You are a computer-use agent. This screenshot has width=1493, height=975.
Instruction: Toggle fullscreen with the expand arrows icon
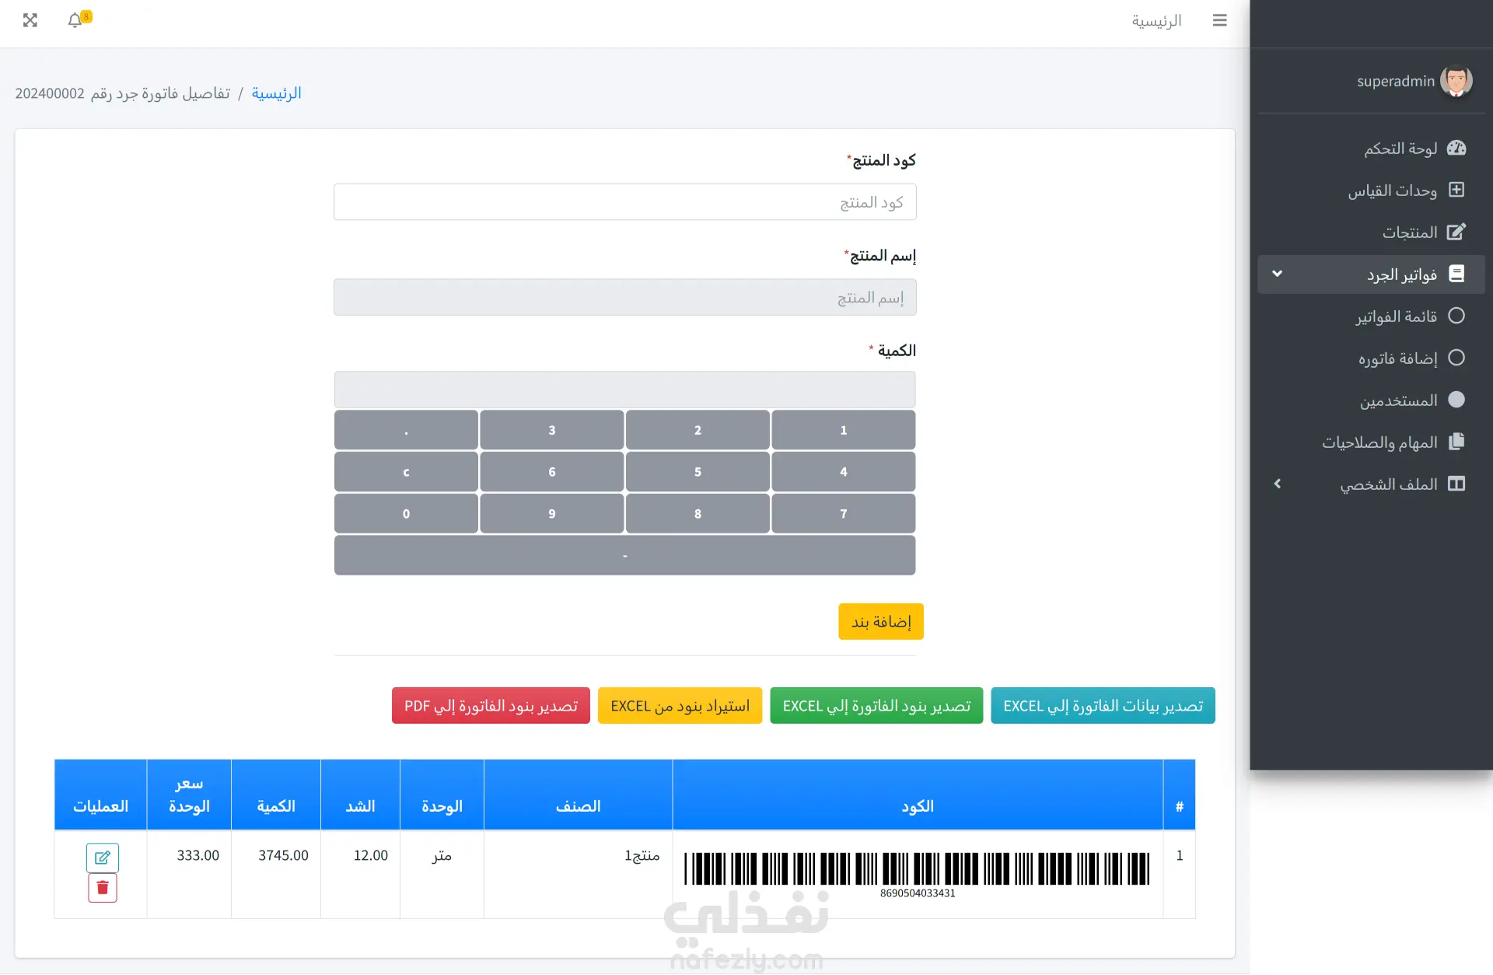tap(30, 20)
